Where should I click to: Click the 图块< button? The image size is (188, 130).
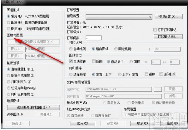15,49
